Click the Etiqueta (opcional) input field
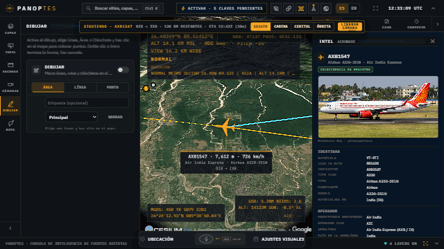 tap(87, 103)
